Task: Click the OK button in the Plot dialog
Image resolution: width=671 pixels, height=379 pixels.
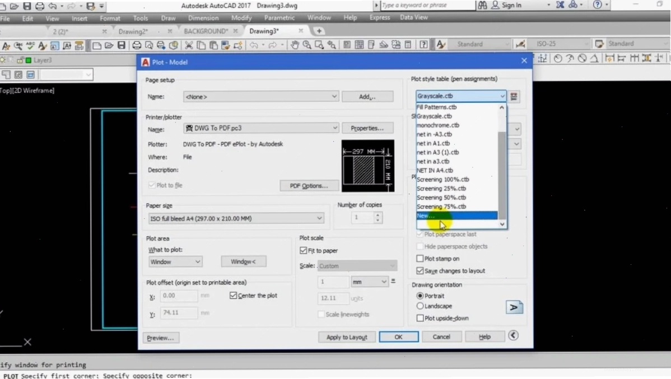Action: 398,336
